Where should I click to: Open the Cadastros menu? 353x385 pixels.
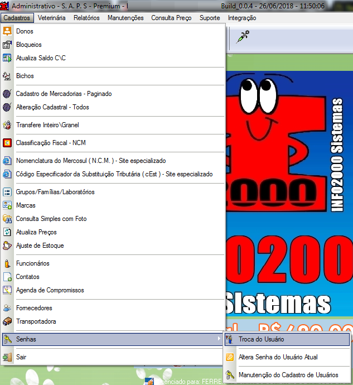[x=17, y=18]
